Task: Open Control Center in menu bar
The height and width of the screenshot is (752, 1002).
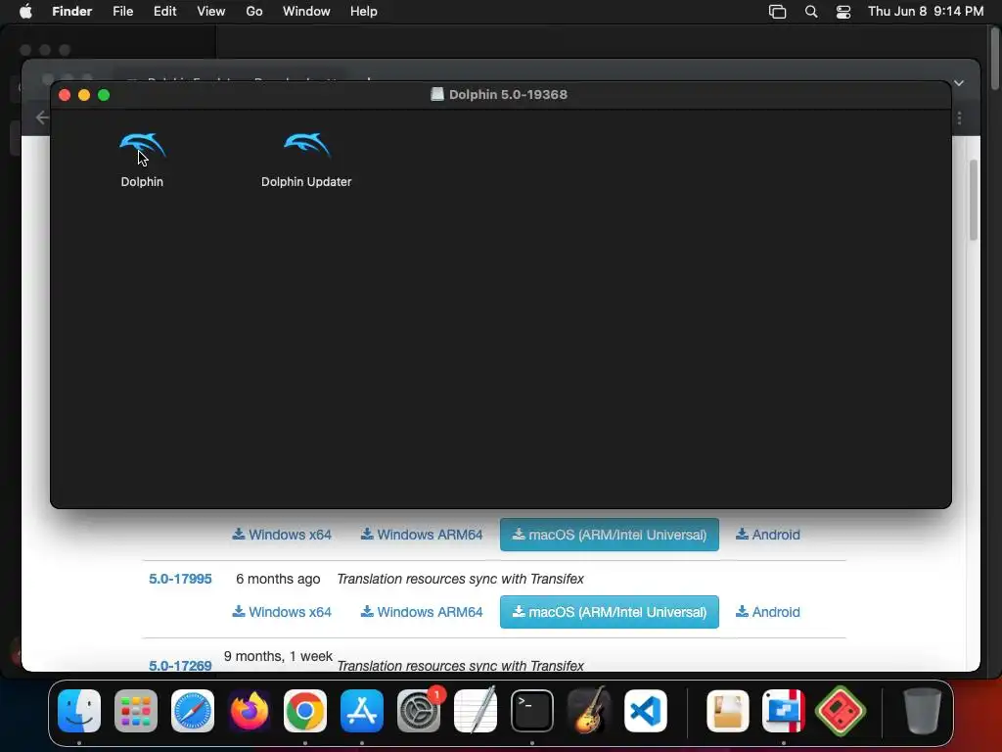Action: click(843, 12)
